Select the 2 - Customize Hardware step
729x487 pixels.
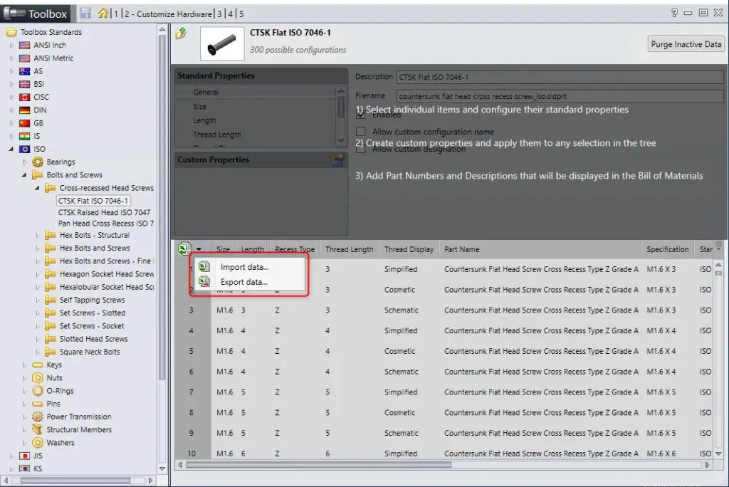[x=168, y=14]
